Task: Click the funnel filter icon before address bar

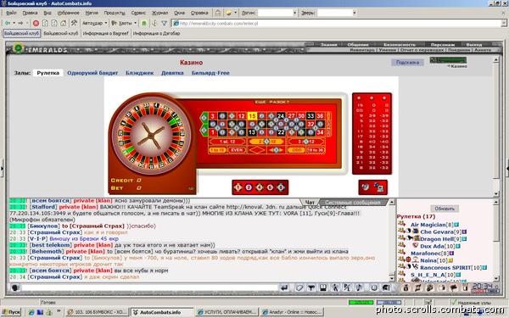Action: [164, 23]
